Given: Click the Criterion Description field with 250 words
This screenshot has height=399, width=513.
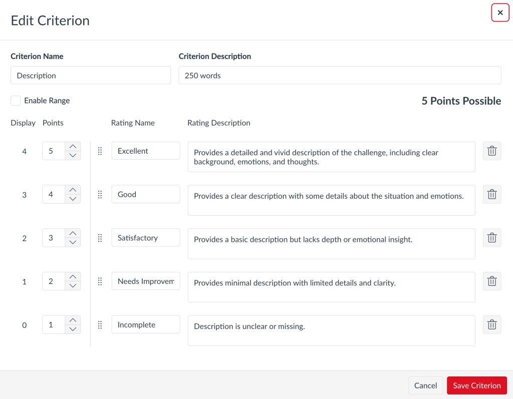Looking at the screenshot, I should click(340, 76).
